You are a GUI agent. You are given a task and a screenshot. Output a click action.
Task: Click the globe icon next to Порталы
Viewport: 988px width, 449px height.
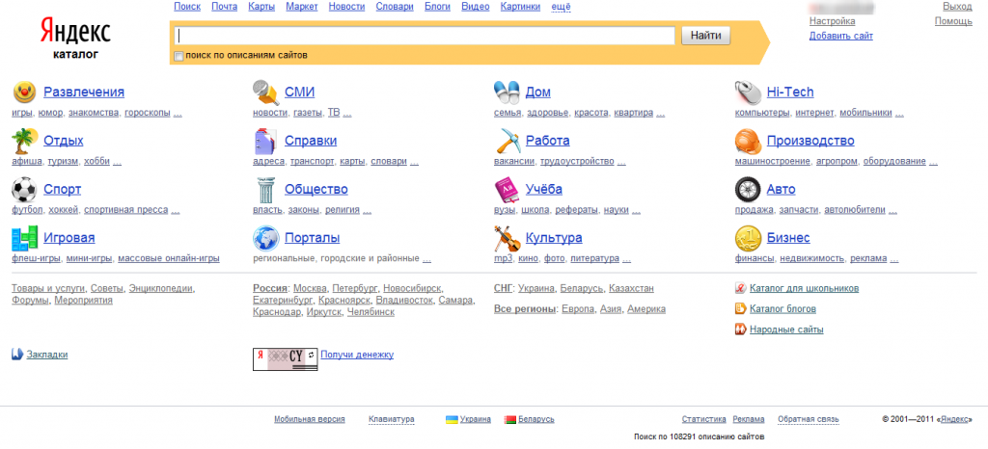(266, 238)
